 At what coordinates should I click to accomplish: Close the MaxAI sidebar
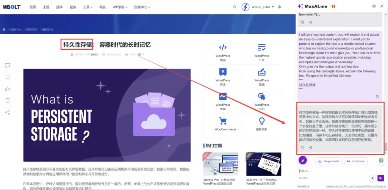[x=382, y=6]
